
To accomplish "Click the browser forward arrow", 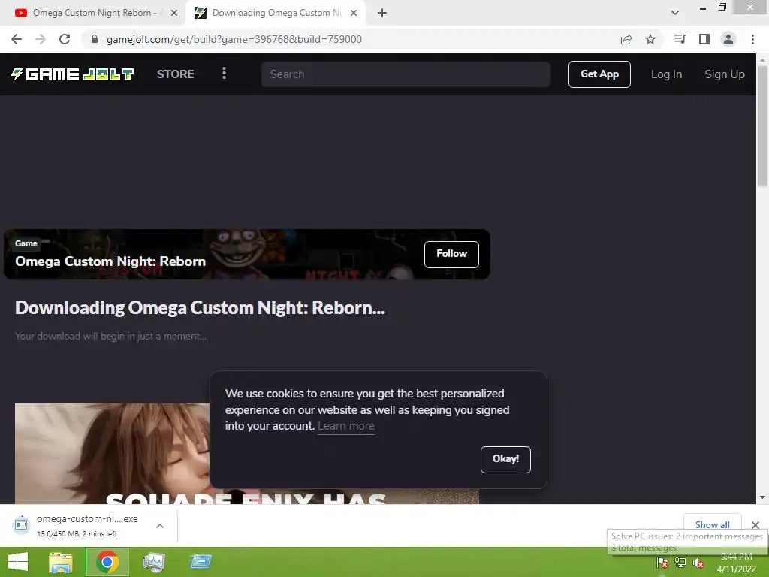I will click(x=41, y=39).
